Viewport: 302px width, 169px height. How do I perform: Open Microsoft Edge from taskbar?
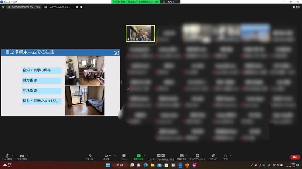[x=146, y=165]
